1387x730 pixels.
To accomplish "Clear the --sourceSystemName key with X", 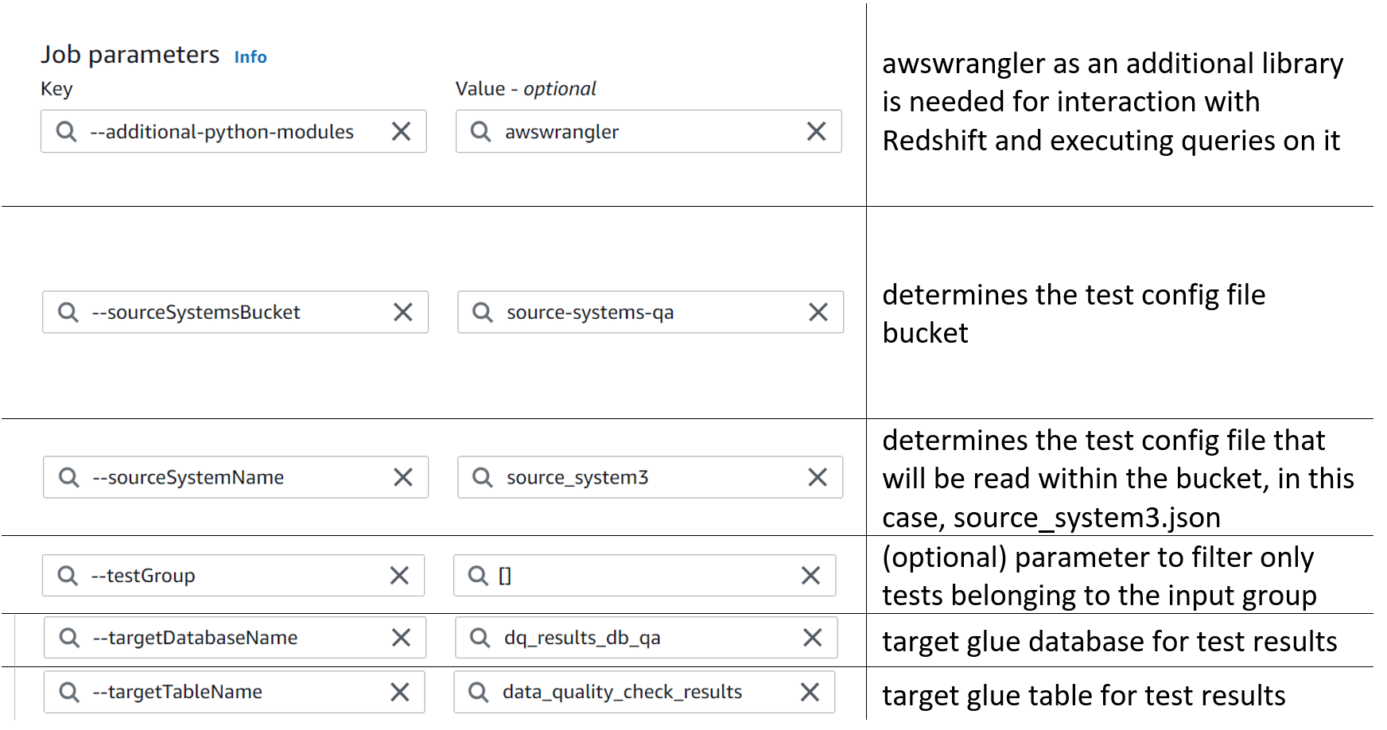I will 403,477.
